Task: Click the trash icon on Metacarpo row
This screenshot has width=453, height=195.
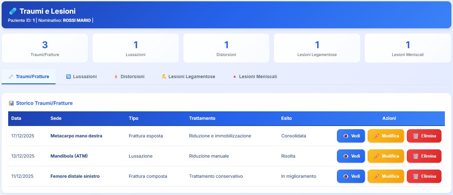Action: click(x=416, y=136)
